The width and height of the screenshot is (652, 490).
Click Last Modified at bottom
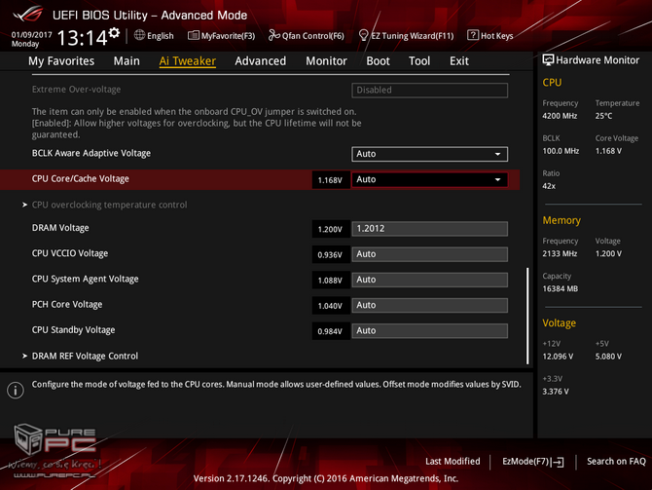coord(453,462)
